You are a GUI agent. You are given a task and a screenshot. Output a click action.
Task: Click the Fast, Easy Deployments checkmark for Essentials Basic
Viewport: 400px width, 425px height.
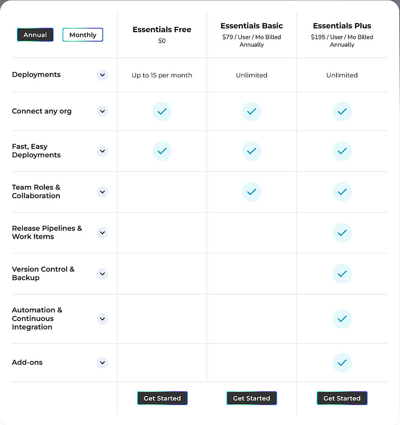pos(252,151)
